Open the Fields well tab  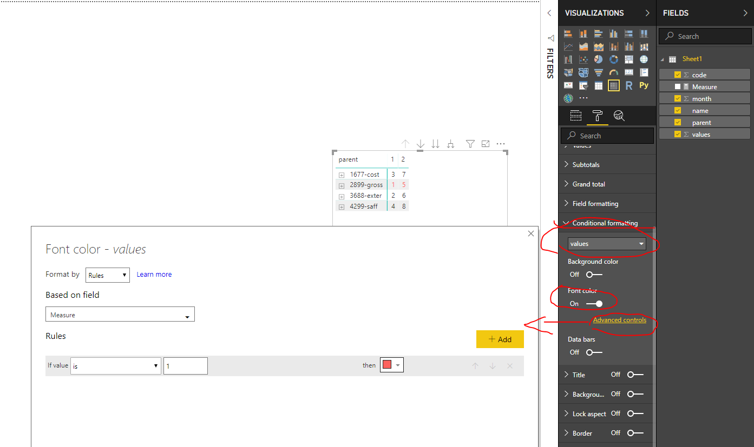coord(576,116)
